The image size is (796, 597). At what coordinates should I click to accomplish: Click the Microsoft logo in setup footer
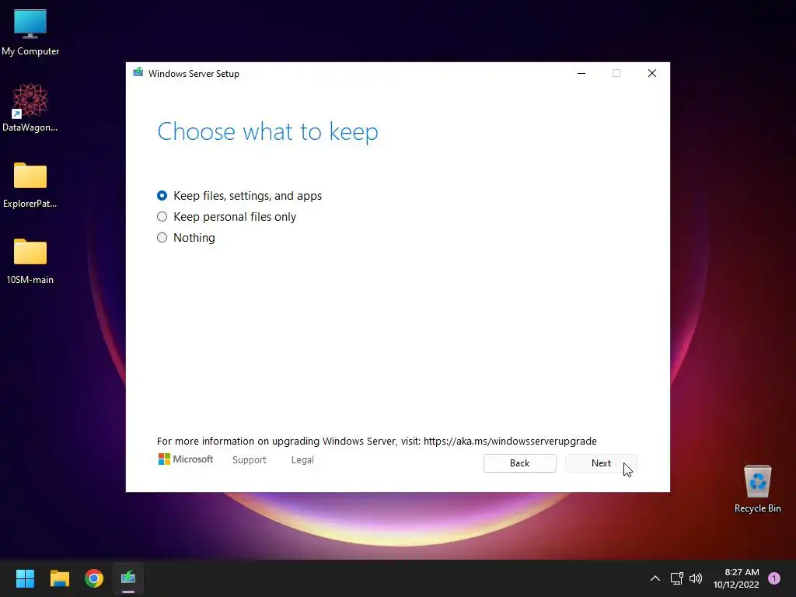coord(186,459)
